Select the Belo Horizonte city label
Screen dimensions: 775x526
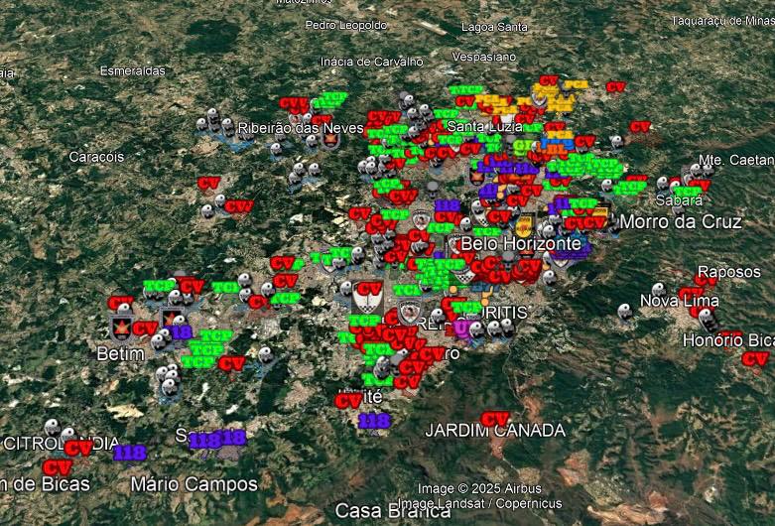(x=520, y=243)
